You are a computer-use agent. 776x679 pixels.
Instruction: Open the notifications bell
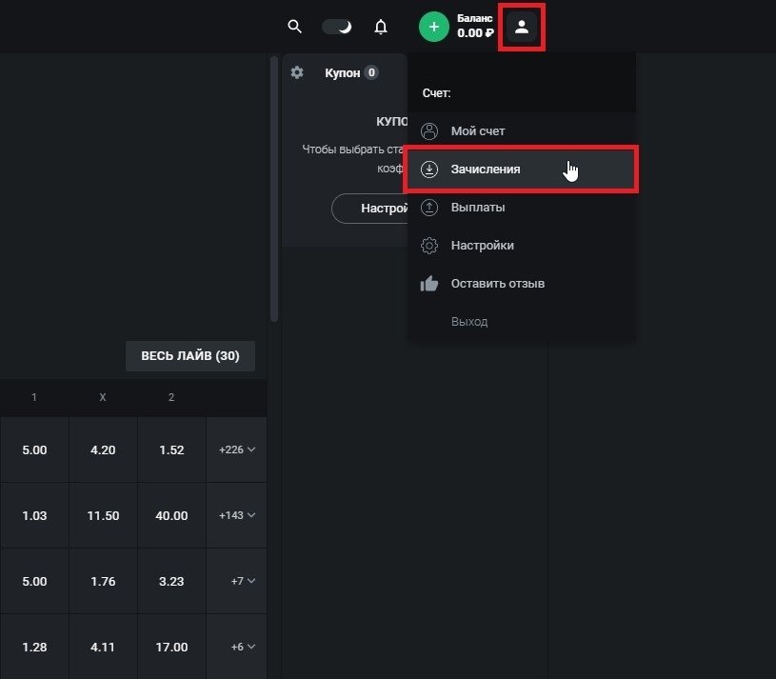[x=381, y=27]
